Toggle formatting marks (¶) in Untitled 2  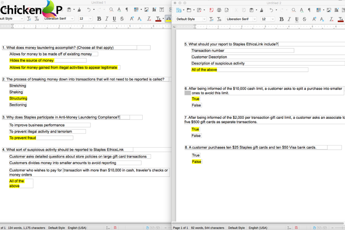coord(309,10)
